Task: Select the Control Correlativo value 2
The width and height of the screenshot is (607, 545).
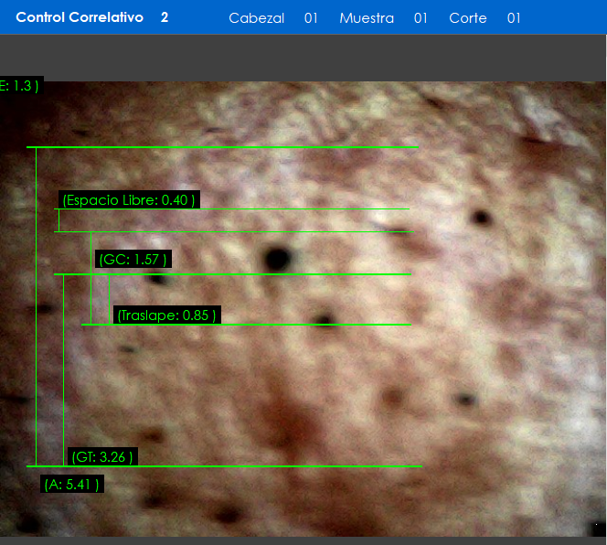Action: 165,17
